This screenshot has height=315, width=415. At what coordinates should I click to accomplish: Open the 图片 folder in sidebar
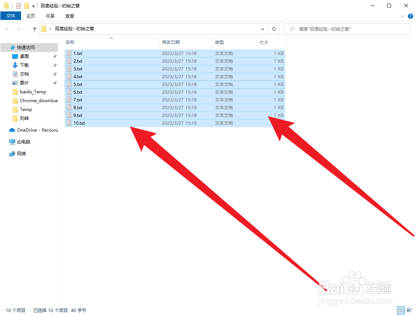[x=25, y=83]
